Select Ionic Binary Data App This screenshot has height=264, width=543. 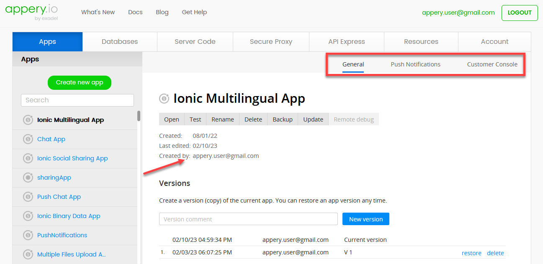[69, 216]
